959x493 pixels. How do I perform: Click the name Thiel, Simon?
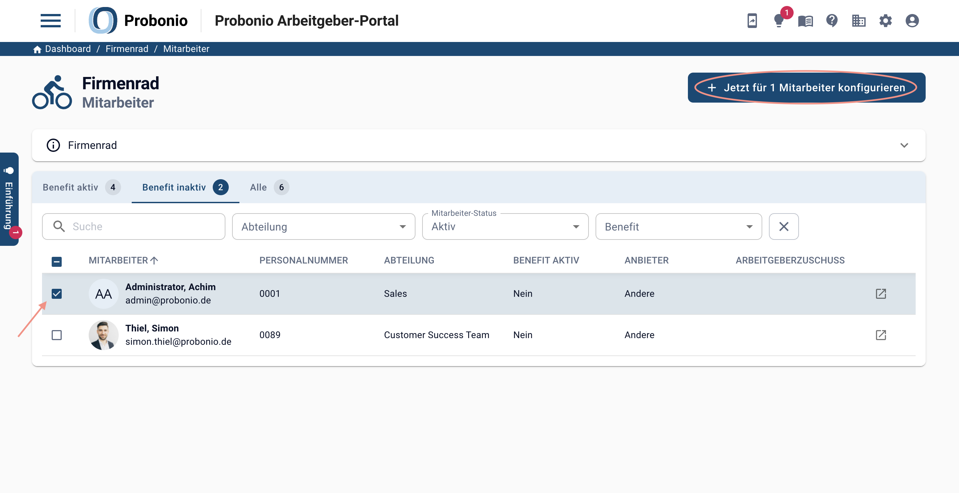152,328
